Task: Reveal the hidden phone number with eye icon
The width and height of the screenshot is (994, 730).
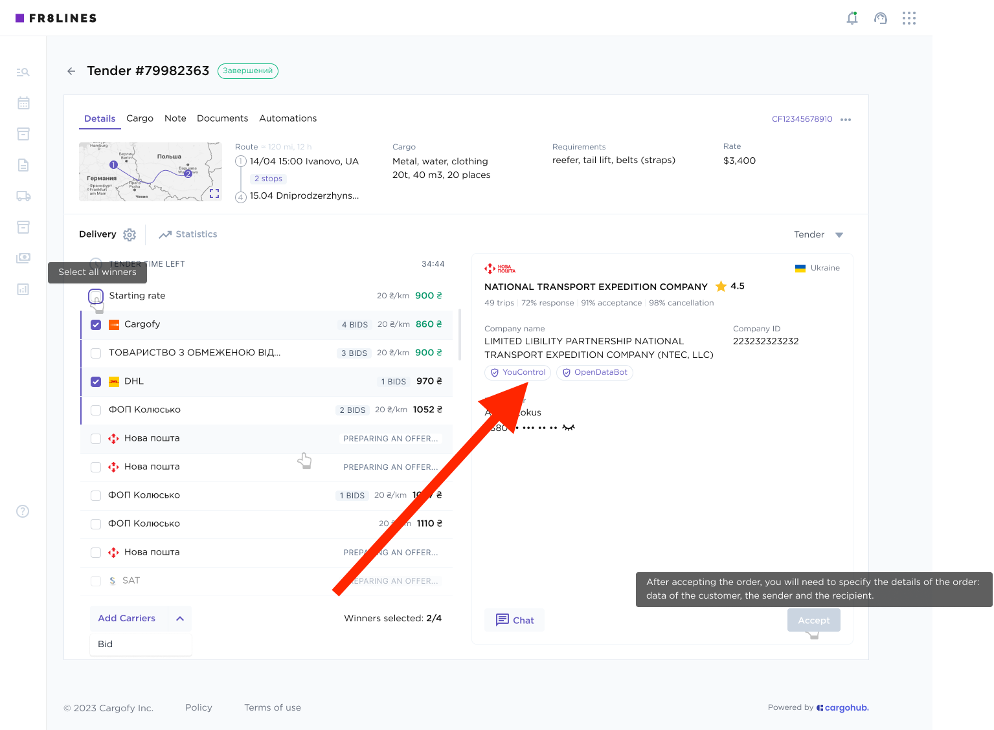Action: click(569, 428)
